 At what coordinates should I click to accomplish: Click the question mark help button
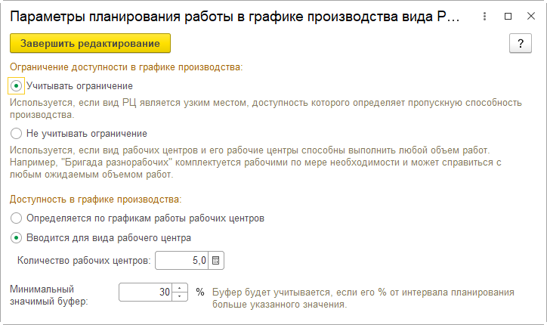click(519, 43)
